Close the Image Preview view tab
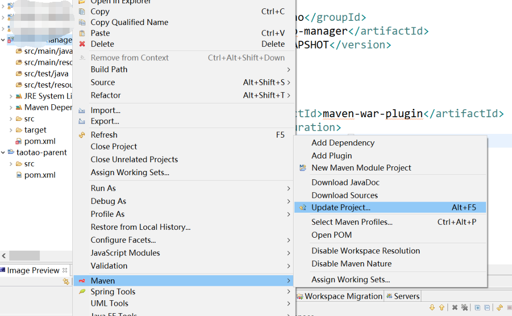The height and width of the screenshot is (316, 512). click(x=64, y=270)
